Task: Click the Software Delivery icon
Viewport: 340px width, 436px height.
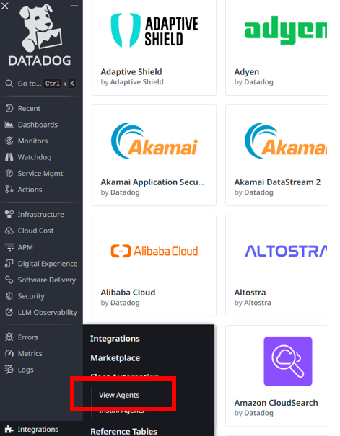Action: point(9,280)
